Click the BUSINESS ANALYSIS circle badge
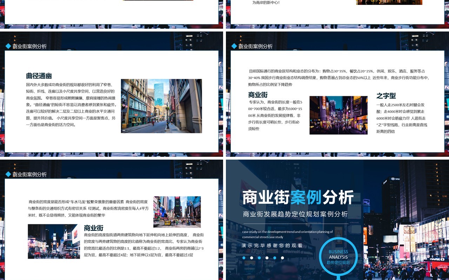Image resolution: width=449 pixels, height=280 pixels. coord(339,257)
